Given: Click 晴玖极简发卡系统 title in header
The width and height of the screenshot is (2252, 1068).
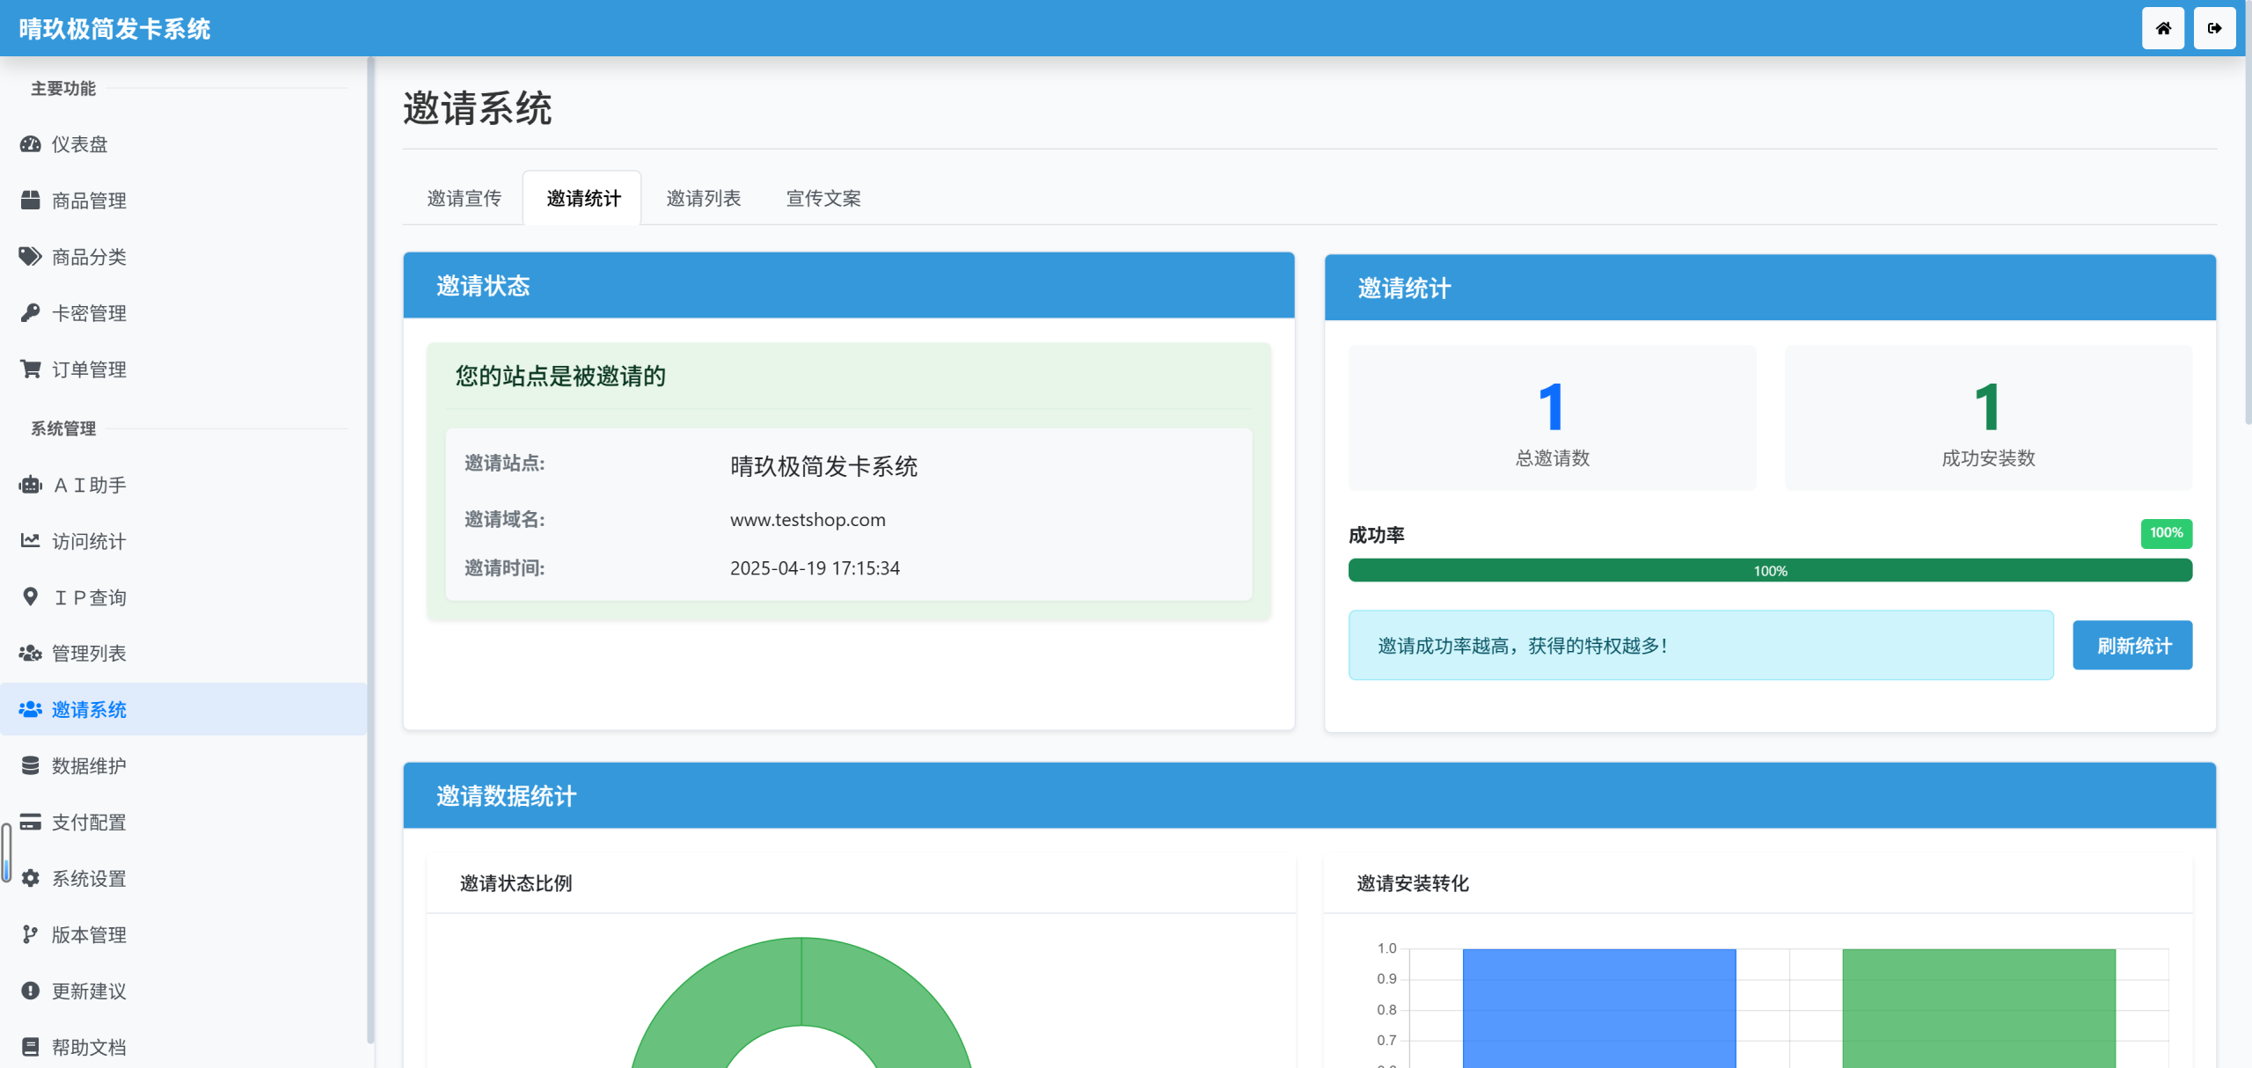Looking at the screenshot, I should (114, 29).
